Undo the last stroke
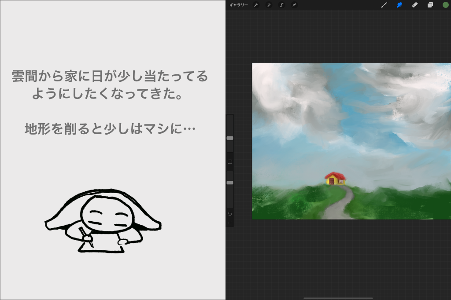451x300 pixels. click(230, 214)
